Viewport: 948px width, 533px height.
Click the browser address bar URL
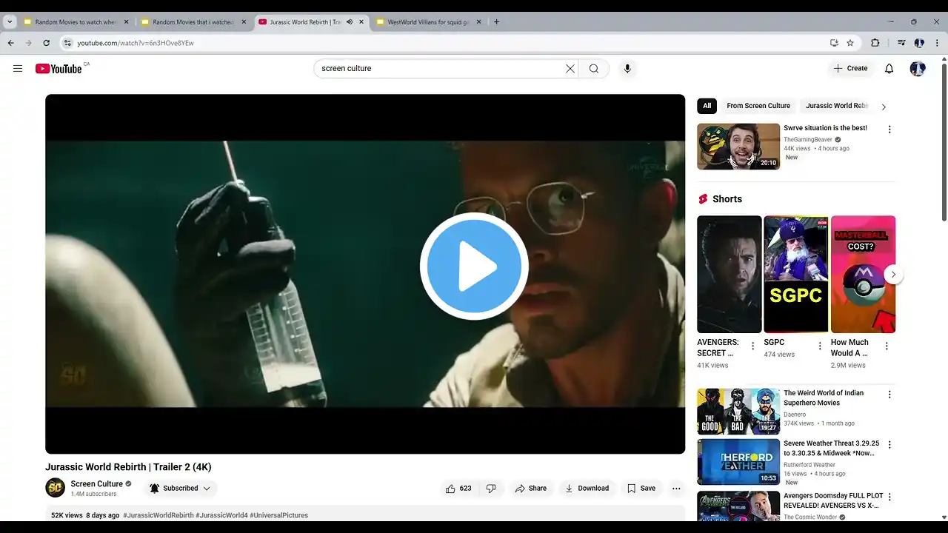pos(136,43)
